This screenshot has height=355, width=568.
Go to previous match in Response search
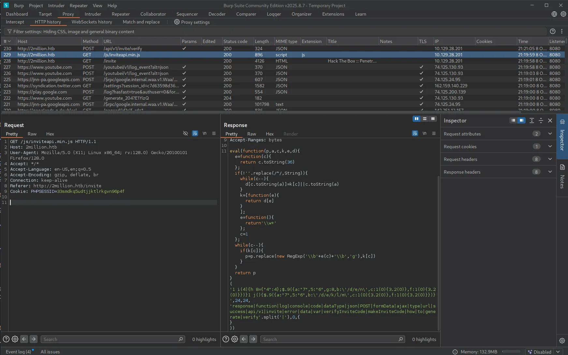[x=244, y=339]
